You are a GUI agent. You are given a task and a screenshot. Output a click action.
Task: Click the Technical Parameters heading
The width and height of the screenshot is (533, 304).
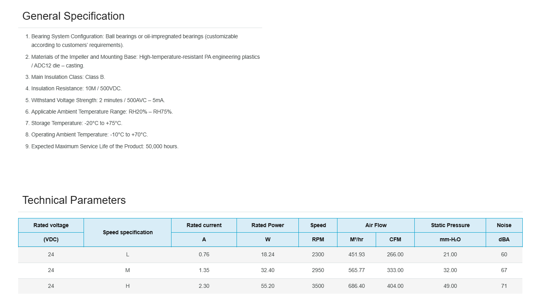[x=74, y=200]
